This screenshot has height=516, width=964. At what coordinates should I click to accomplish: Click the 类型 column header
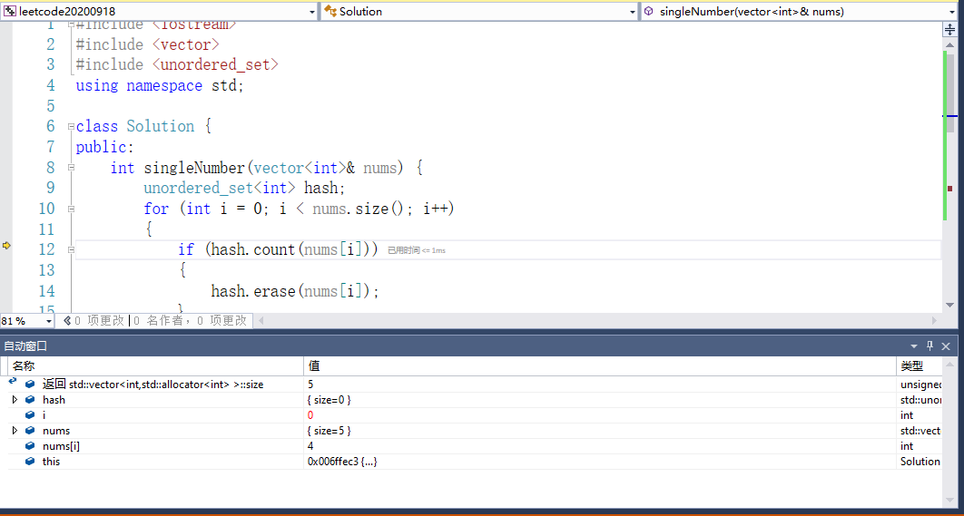click(x=920, y=366)
